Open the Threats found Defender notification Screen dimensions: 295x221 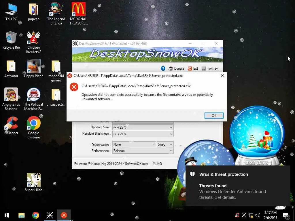tap(238, 186)
